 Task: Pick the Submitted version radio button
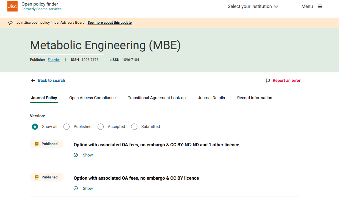coord(134,127)
